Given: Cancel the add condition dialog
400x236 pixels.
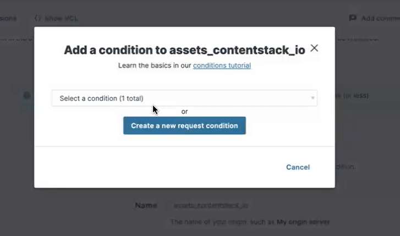Looking at the screenshot, I should pos(298,167).
